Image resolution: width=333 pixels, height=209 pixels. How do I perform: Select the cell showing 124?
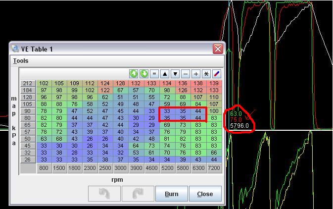point(105,83)
